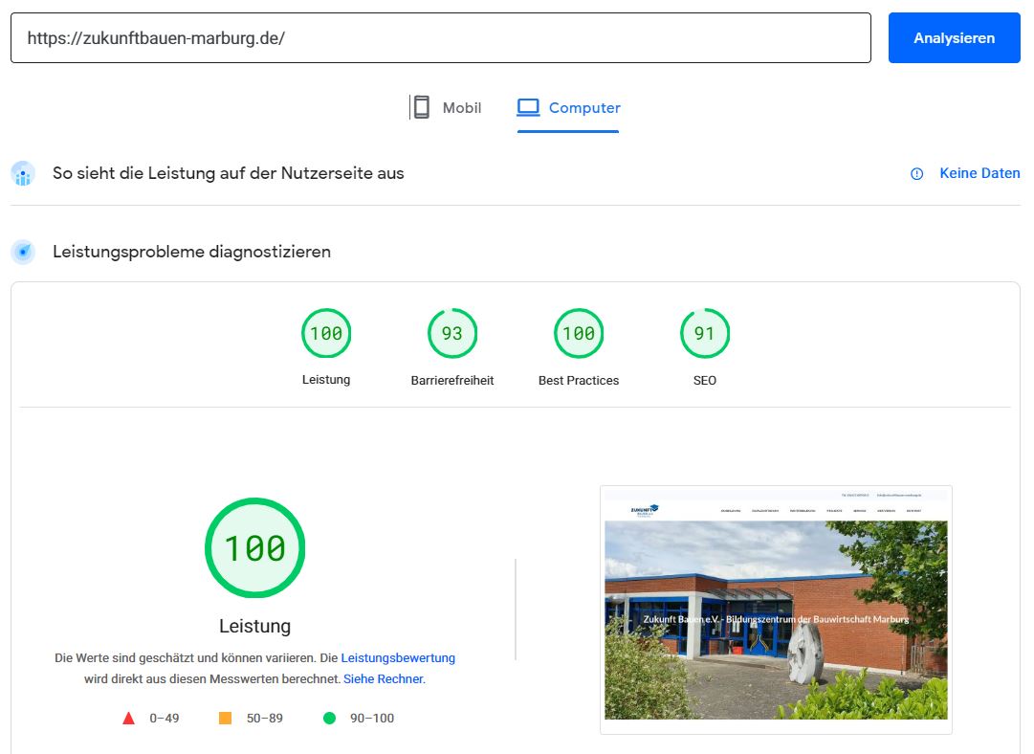Jump to the small Leistung score gauge
The height and width of the screenshot is (754, 1034).
(326, 334)
